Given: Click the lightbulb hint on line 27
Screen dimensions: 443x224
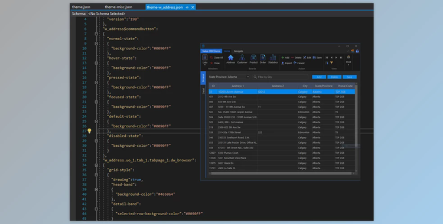Looking at the screenshot, I should [89, 131].
